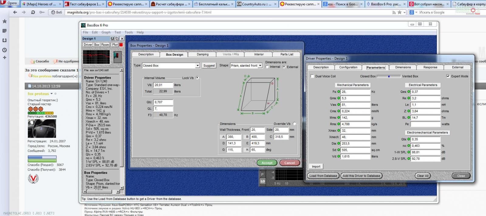The width and height of the screenshot is (486, 216).
Task: Click the Google search engine icon
Action: pyautogui.click(x=412, y=12)
